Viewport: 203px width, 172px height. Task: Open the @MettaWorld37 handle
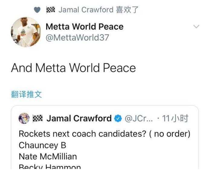pos(77,37)
